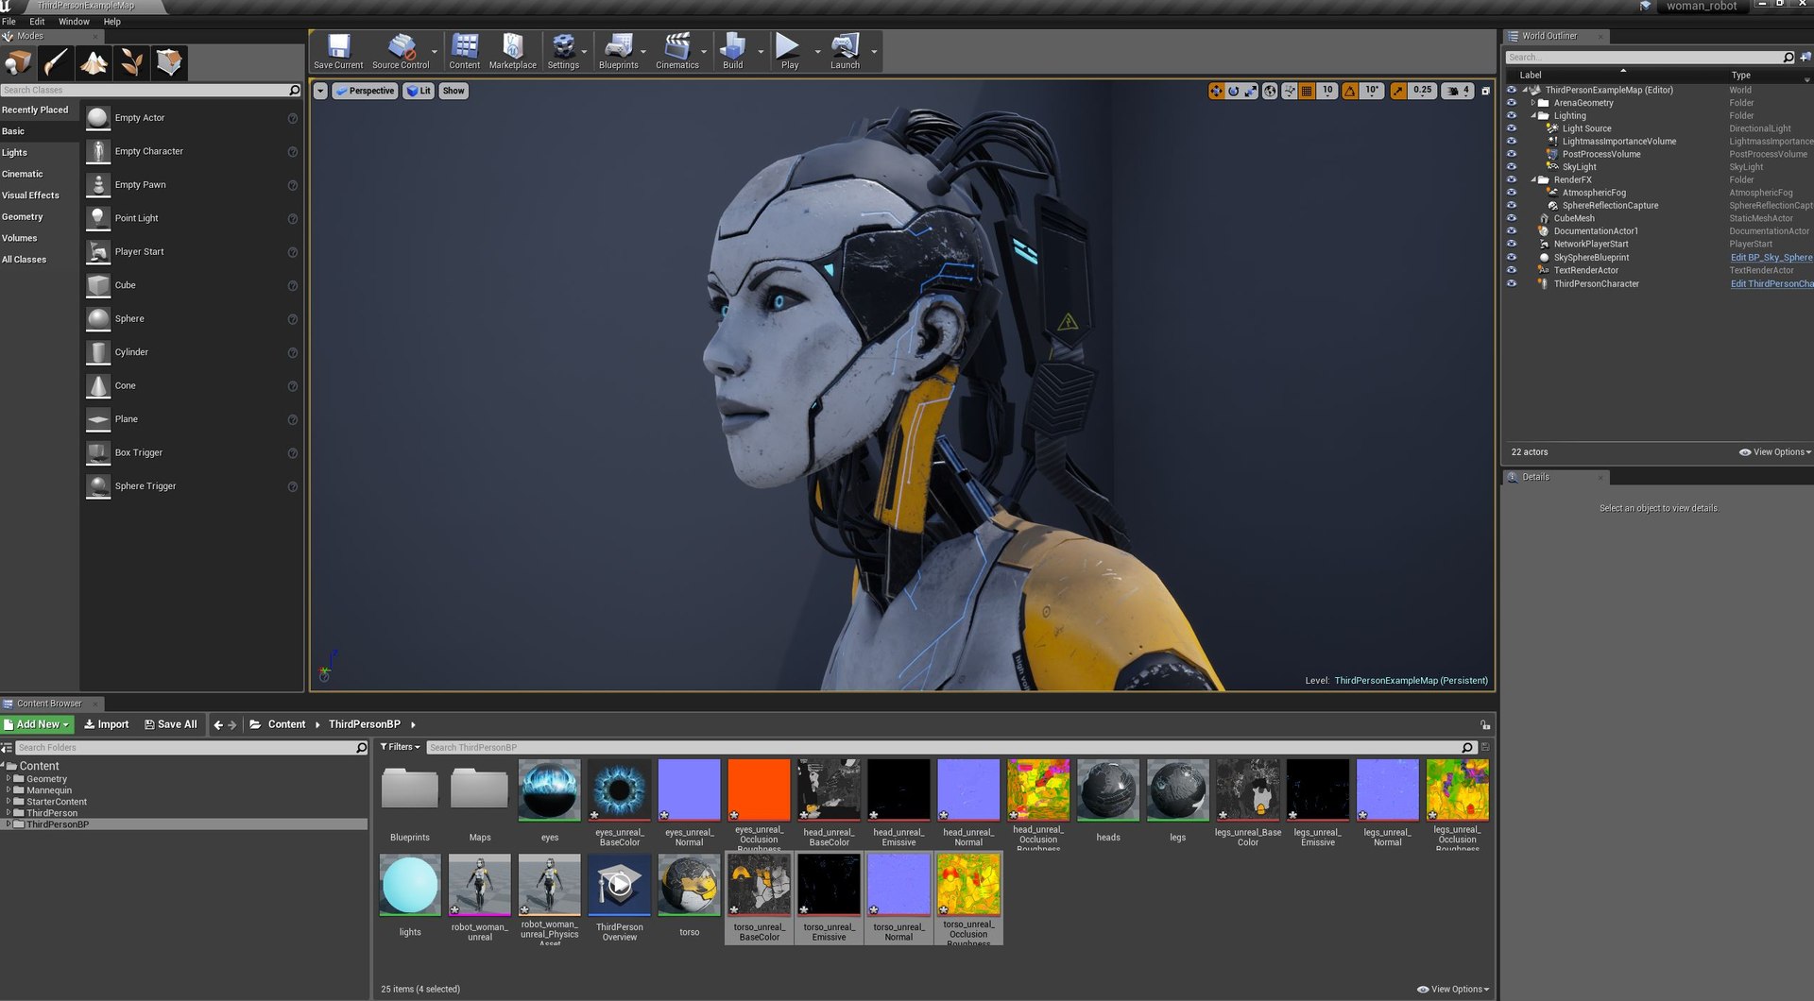Select the Geometry Editing mode icon
This screenshot has height=1001, width=1814.
169,63
